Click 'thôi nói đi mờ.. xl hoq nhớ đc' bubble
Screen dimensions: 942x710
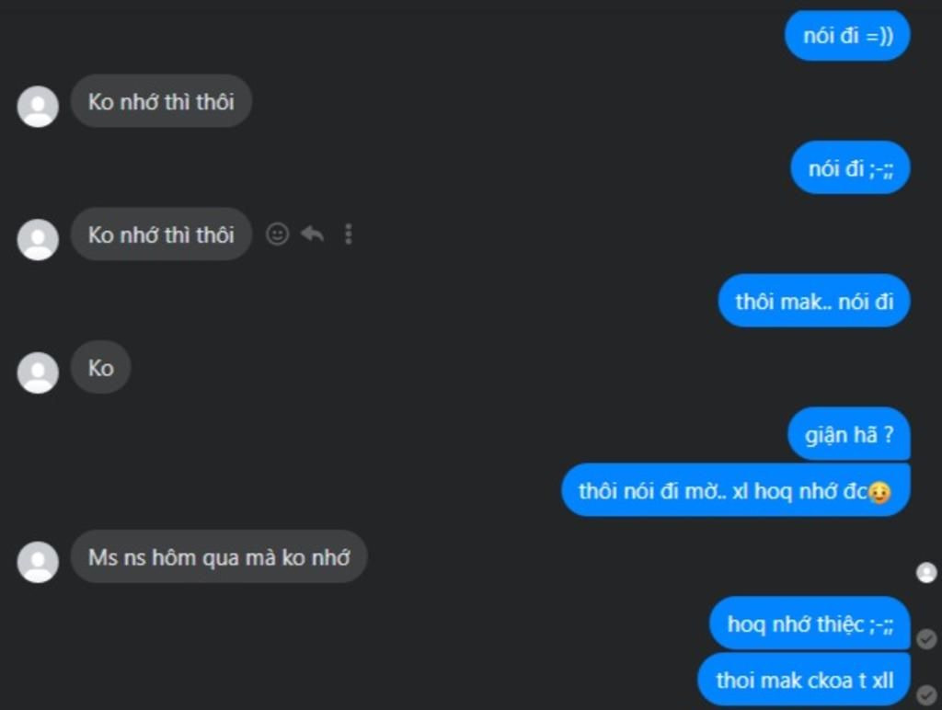[x=736, y=490]
